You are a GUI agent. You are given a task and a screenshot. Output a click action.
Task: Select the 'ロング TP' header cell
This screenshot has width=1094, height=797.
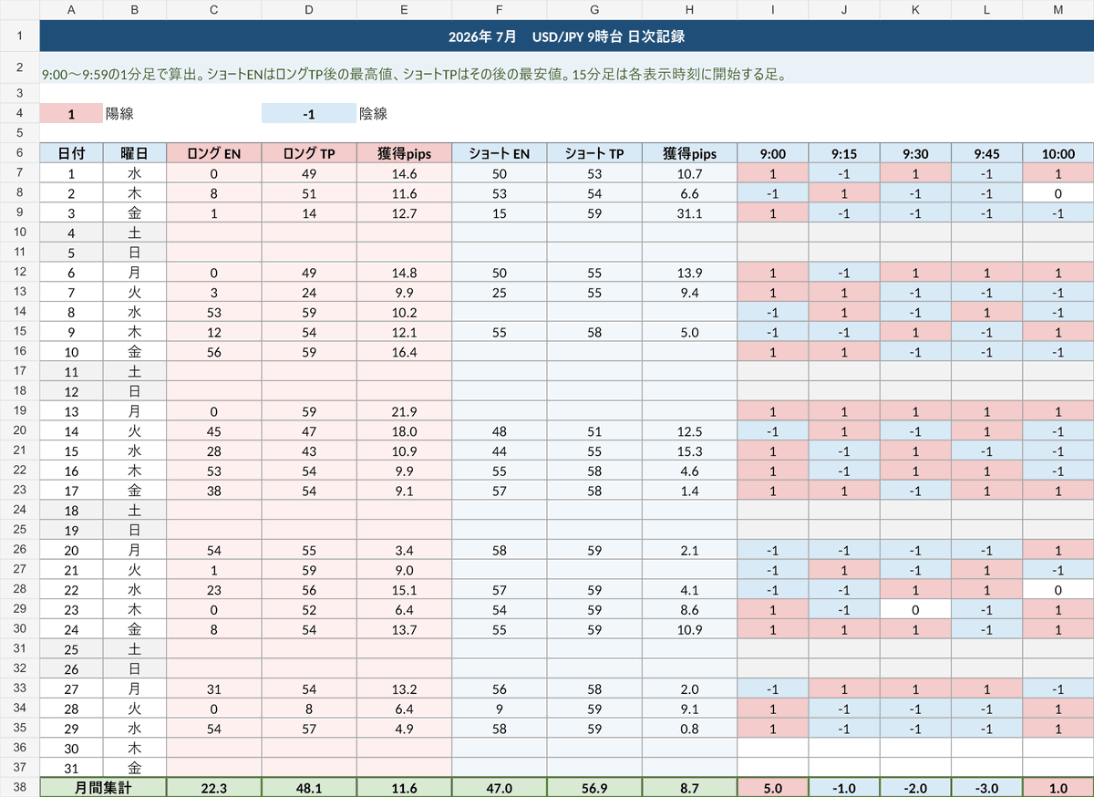tap(308, 153)
